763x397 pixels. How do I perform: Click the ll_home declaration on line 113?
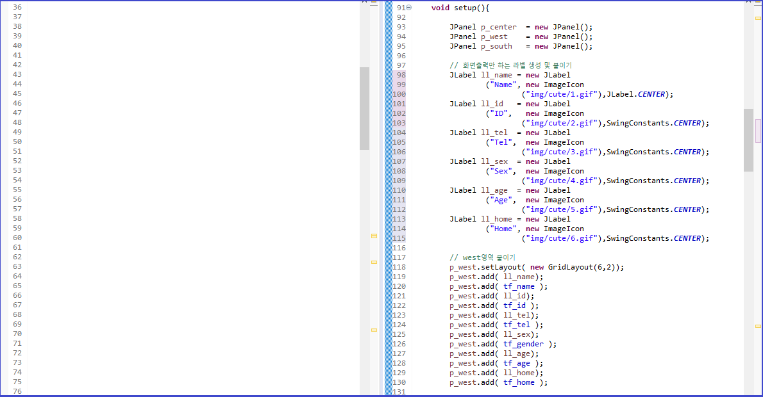496,219
